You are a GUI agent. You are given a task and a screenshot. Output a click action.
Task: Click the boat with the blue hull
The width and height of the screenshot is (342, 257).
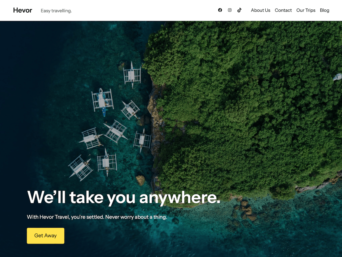102,102
